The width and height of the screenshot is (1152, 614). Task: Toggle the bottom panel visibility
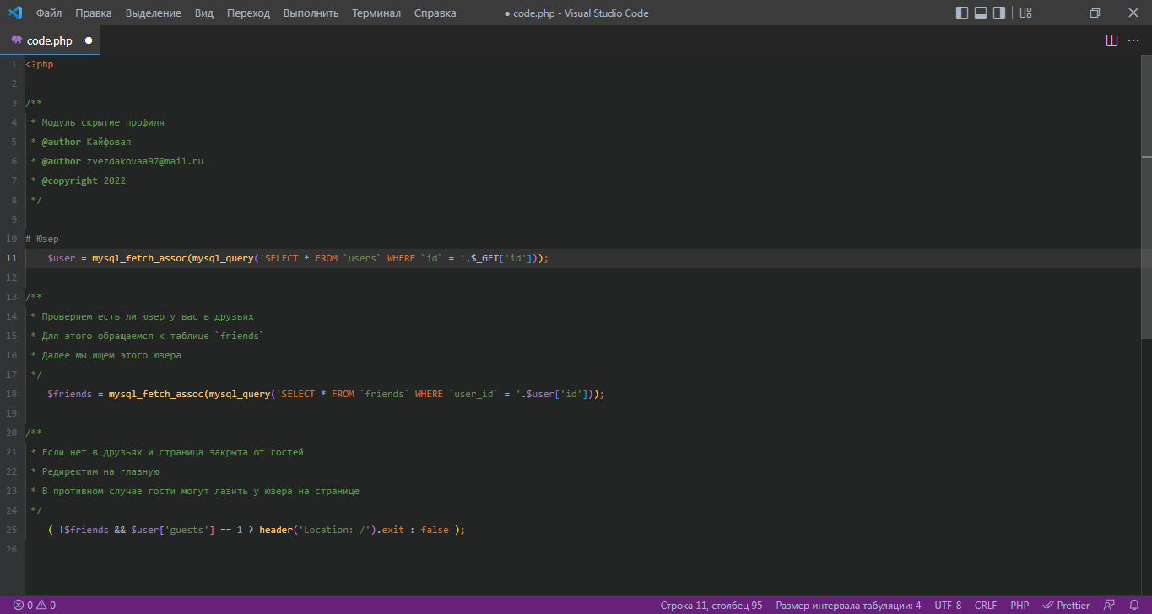(x=981, y=13)
